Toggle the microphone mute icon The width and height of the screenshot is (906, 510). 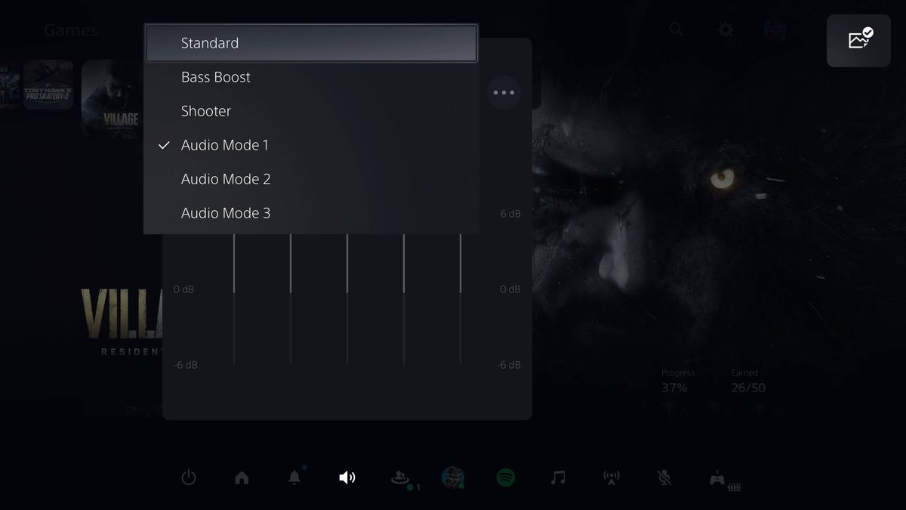click(664, 477)
